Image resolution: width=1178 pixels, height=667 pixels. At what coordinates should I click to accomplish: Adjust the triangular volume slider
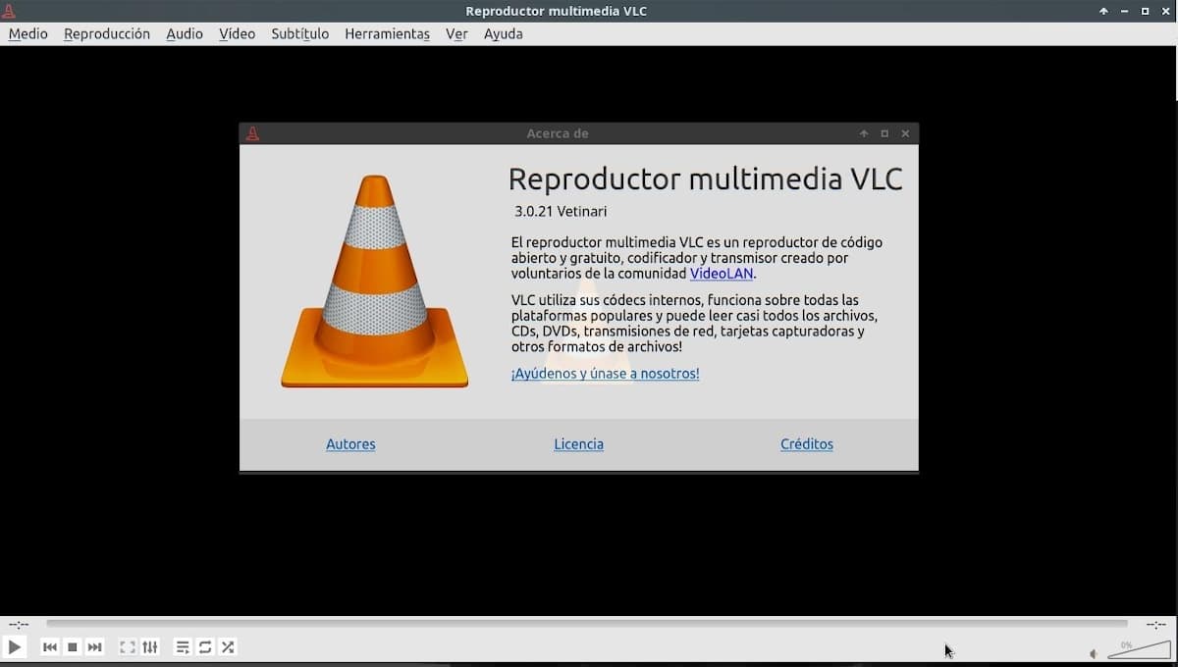click(1139, 649)
